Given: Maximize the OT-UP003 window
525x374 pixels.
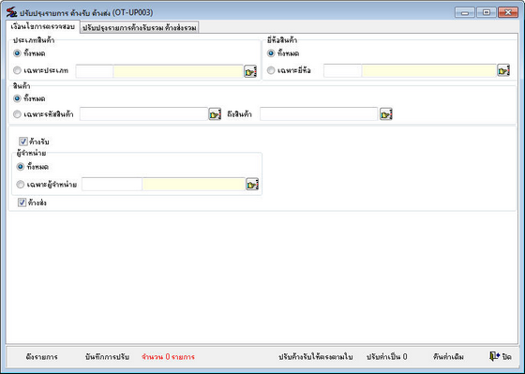Looking at the screenshot, I should pos(487,12).
